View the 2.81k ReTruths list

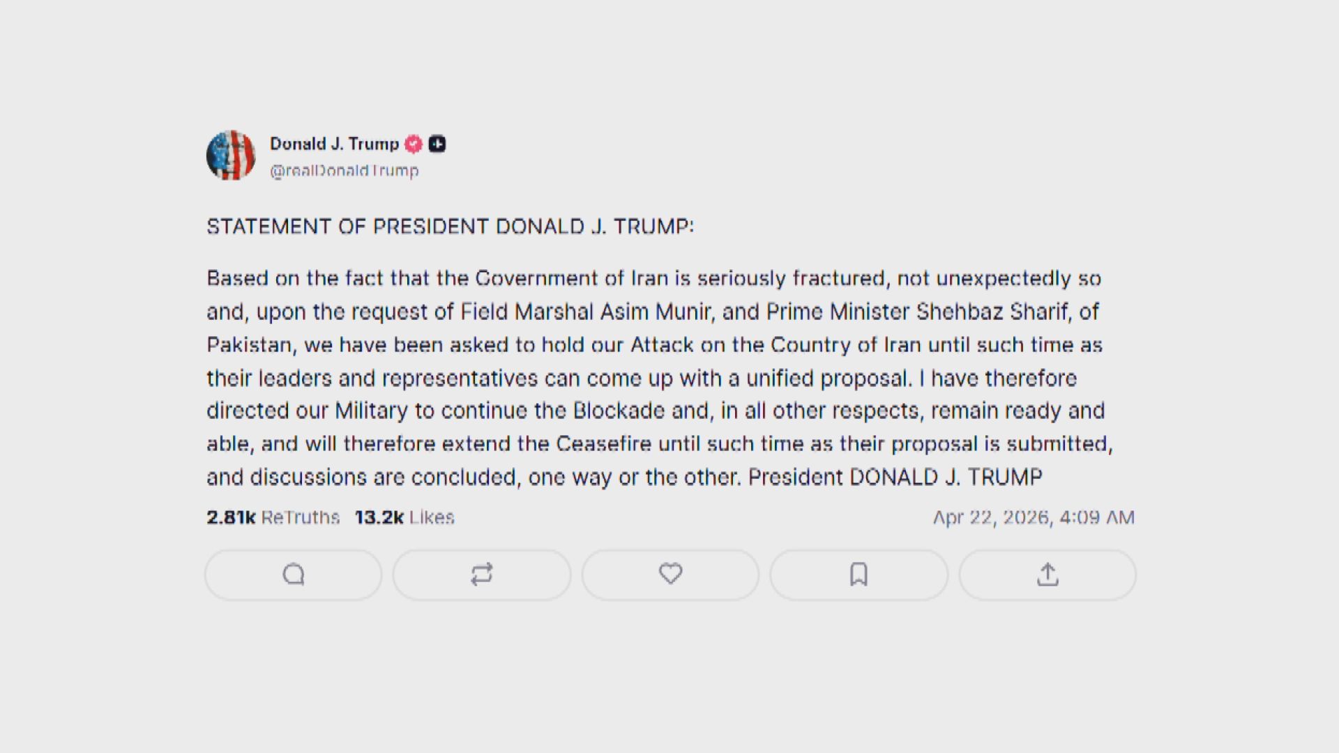tap(273, 517)
